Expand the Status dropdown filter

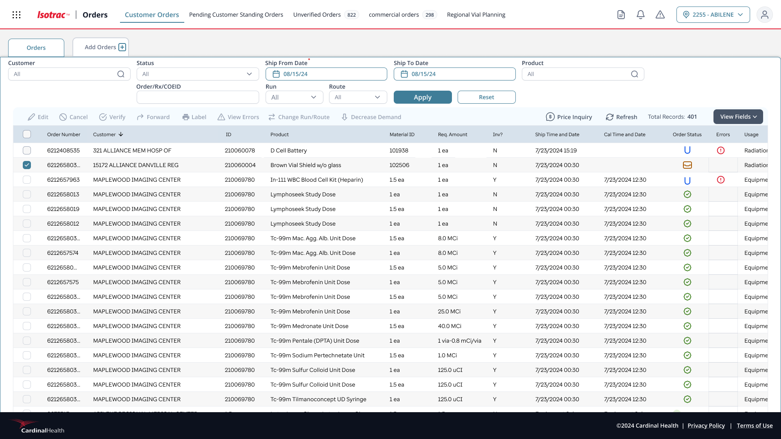pos(198,74)
